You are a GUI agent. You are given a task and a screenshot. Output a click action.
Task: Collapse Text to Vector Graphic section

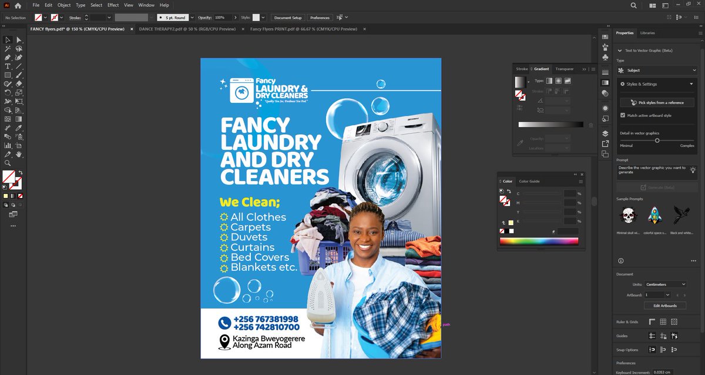[620, 51]
